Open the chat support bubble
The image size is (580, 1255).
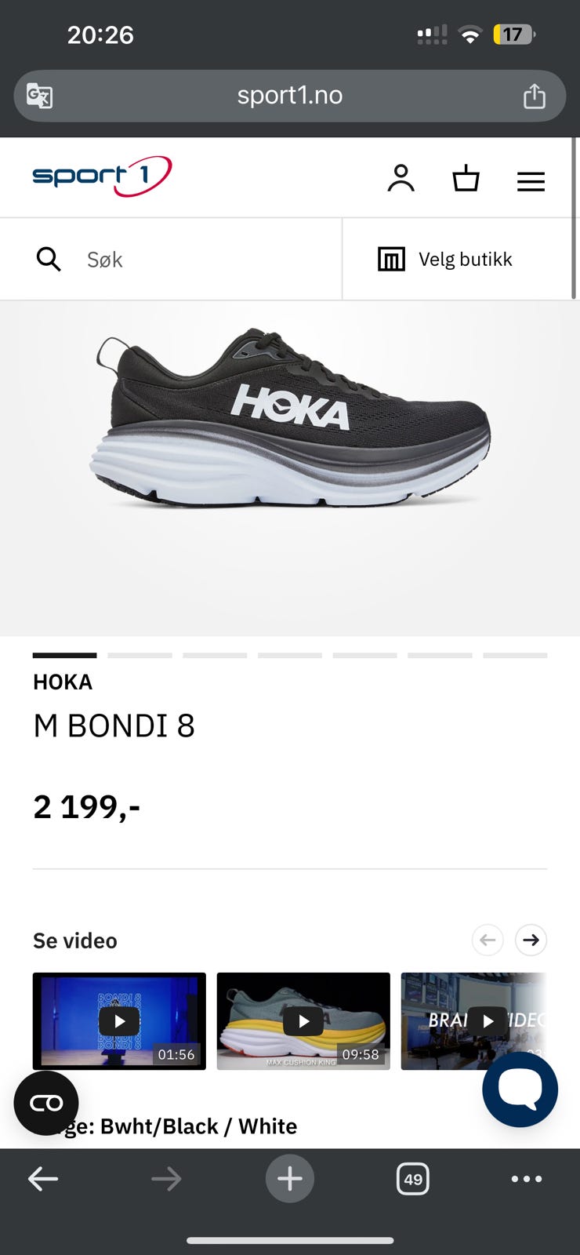tap(520, 1089)
